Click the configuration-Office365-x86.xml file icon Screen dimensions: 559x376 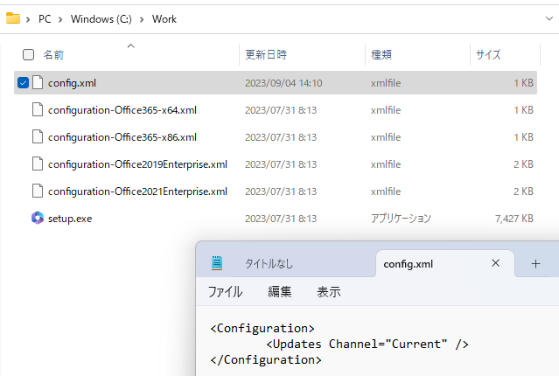point(38,137)
